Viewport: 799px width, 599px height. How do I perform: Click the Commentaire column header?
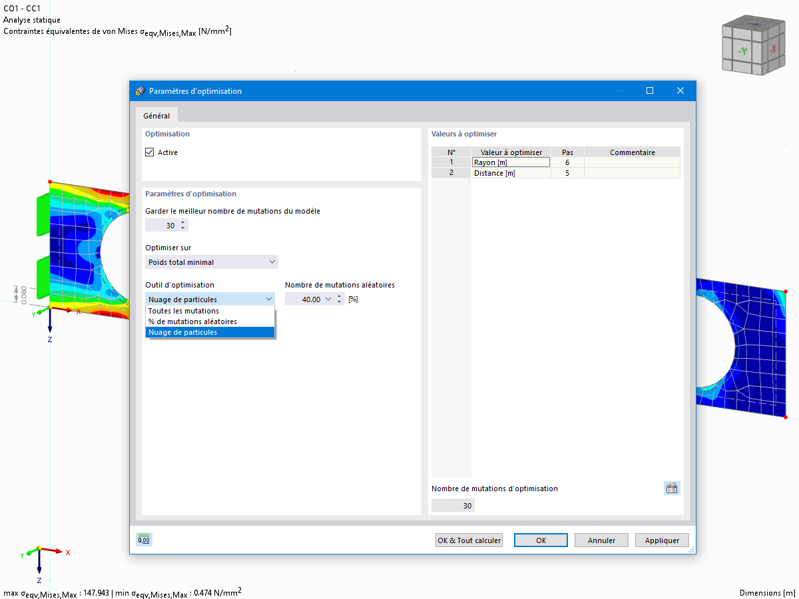coord(633,152)
